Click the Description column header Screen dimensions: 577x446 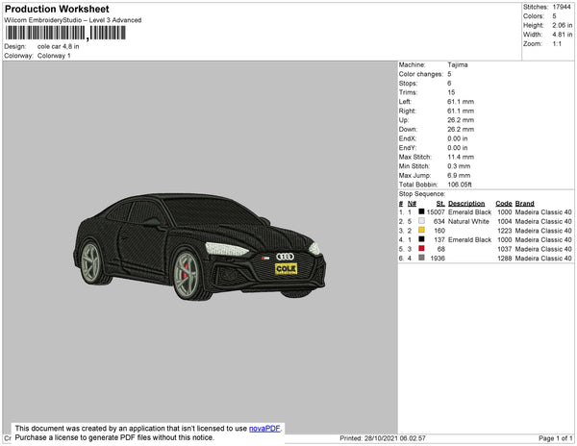pos(466,204)
